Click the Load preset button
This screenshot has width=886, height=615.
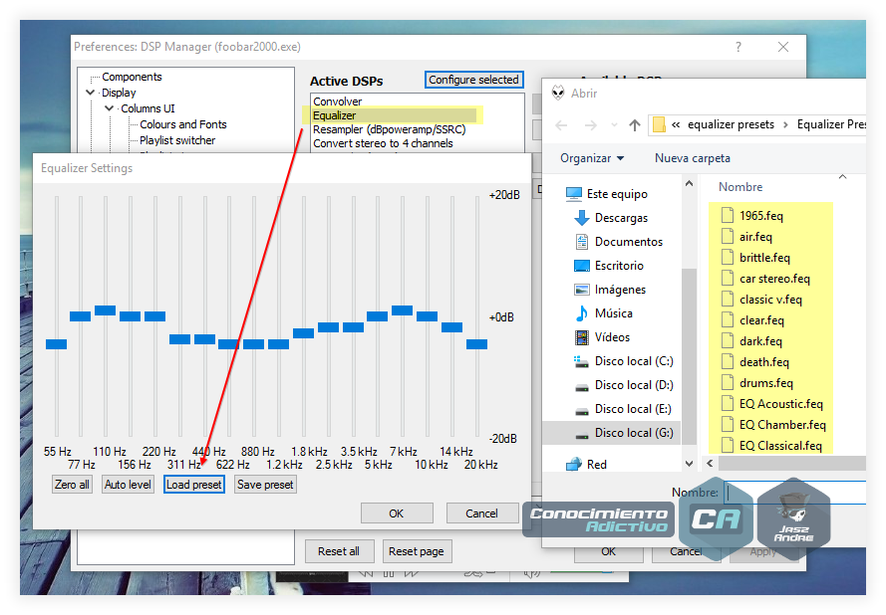click(x=193, y=484)
